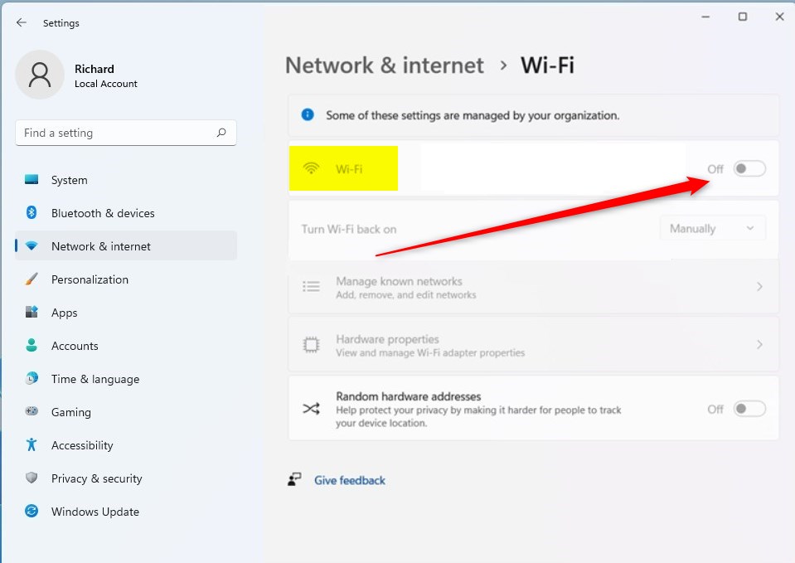Go to Network & internet breadcrumb

[x=384, y=66]
